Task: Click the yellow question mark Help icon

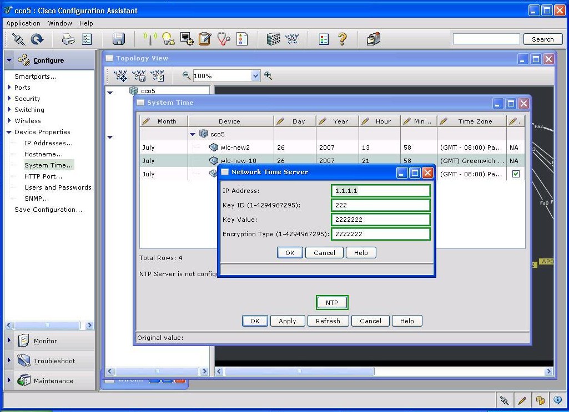Action: 342,39
